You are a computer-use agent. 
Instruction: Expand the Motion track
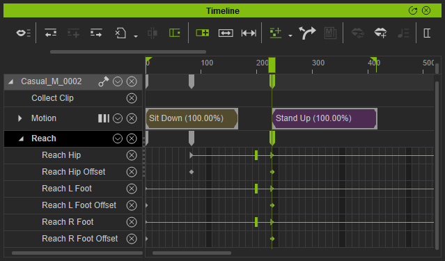[x=19, y=118]
